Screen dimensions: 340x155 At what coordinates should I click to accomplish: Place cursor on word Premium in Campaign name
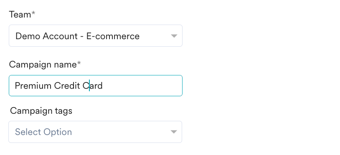(x=33, y=86)
